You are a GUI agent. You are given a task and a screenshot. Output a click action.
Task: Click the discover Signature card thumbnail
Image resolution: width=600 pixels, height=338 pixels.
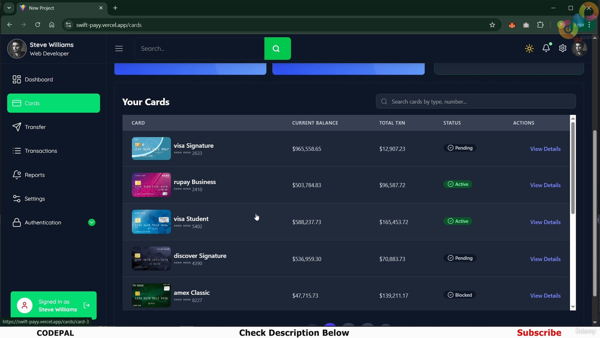pos(151,259)
